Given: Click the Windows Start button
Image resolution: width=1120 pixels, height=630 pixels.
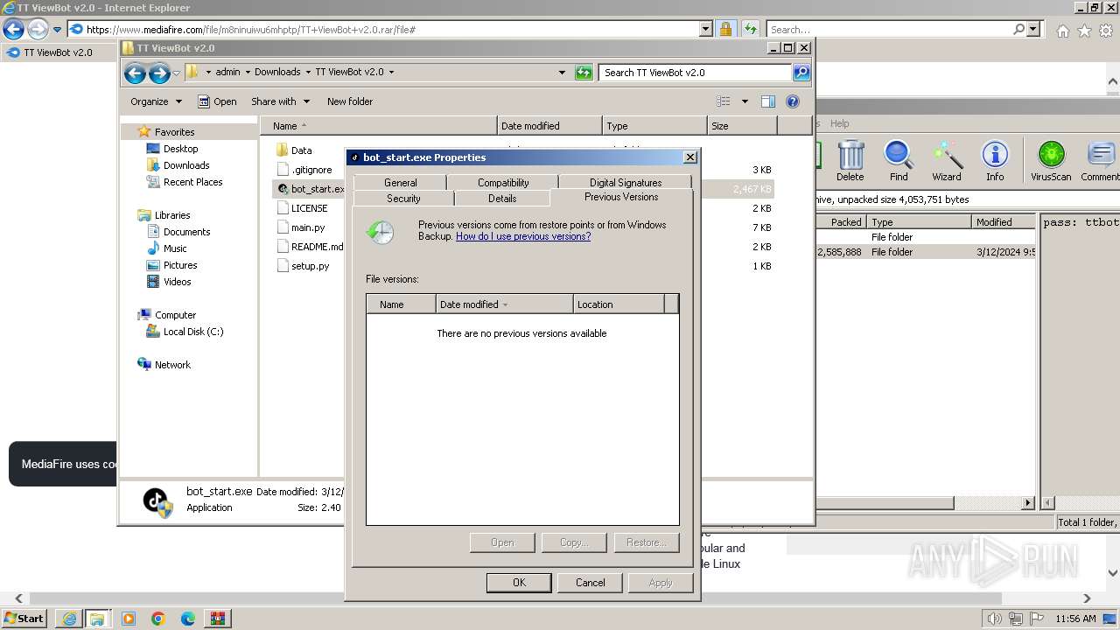Looking at the screenshot, I should tap(24, 619).
